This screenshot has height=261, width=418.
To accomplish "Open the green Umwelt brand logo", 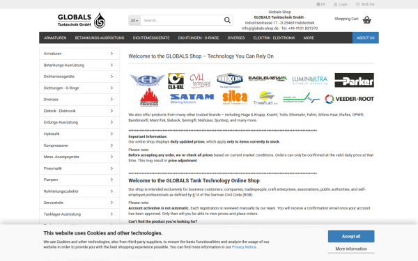I will [x=301, y=98].
